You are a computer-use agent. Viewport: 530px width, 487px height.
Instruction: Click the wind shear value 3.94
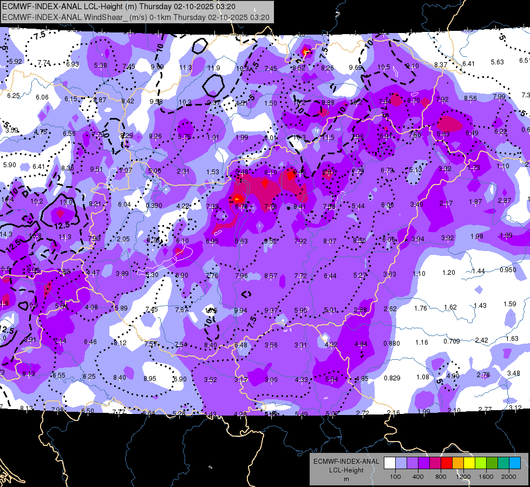pos(418,239)
